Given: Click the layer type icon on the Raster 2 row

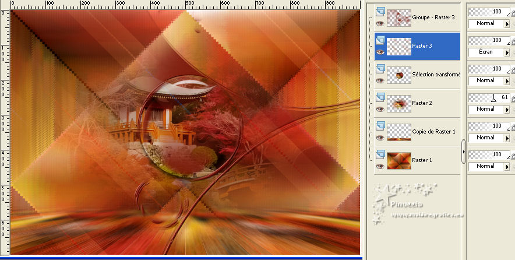Looking at the screenshot, I should 380,97.
